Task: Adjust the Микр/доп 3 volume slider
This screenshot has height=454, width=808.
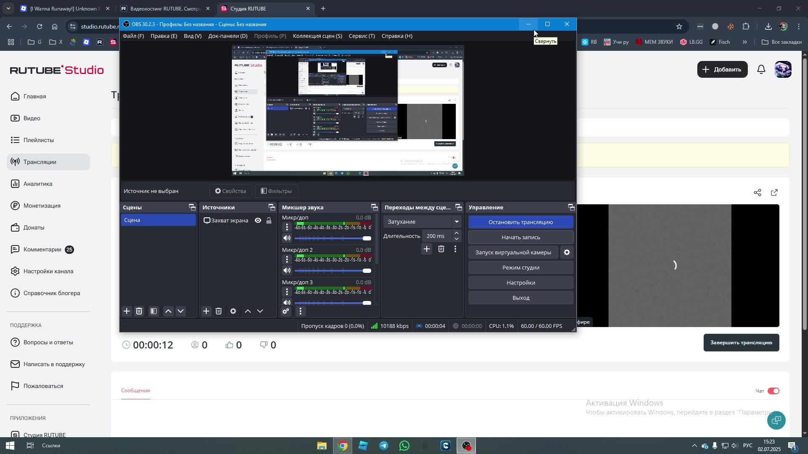Action: [332, 303]
